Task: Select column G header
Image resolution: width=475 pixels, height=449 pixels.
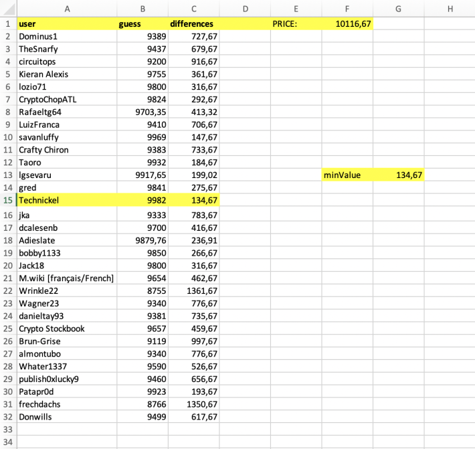Action: tap(398, 9)
